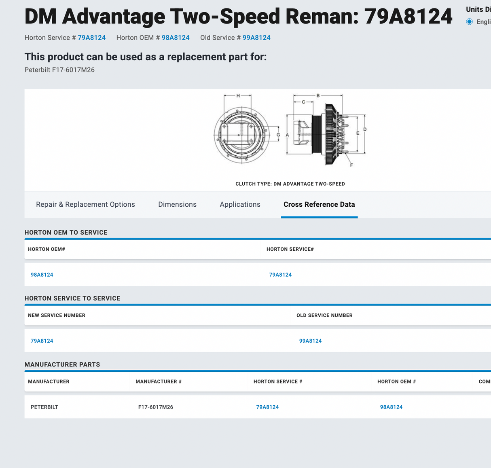The height and width of the screenshot is (468, 491).
Task: Click the NEW SERVICE NUMBER column header
Action: [x=57, y=316]
